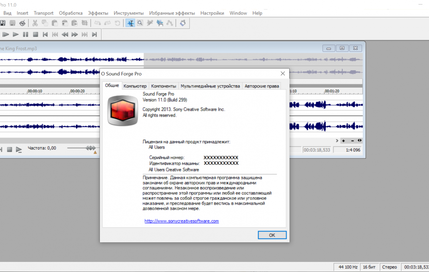
Task: Open the Вид menu
Action: pyautogui.click(x=8, y=13)
